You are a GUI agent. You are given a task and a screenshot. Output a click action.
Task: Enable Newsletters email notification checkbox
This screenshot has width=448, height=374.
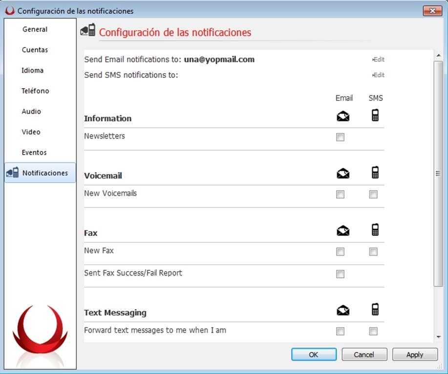pyautogui.click(x=340, y=137)
